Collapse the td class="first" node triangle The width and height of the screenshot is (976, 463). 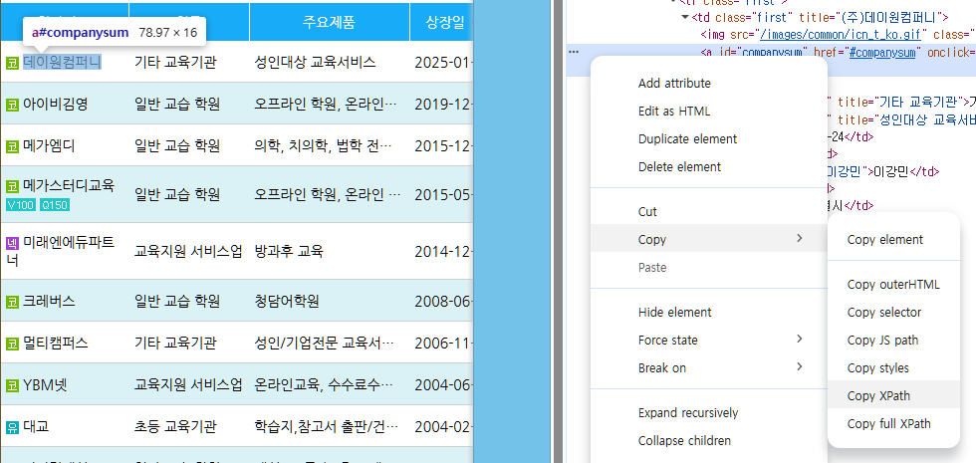[x=685, y=17]
